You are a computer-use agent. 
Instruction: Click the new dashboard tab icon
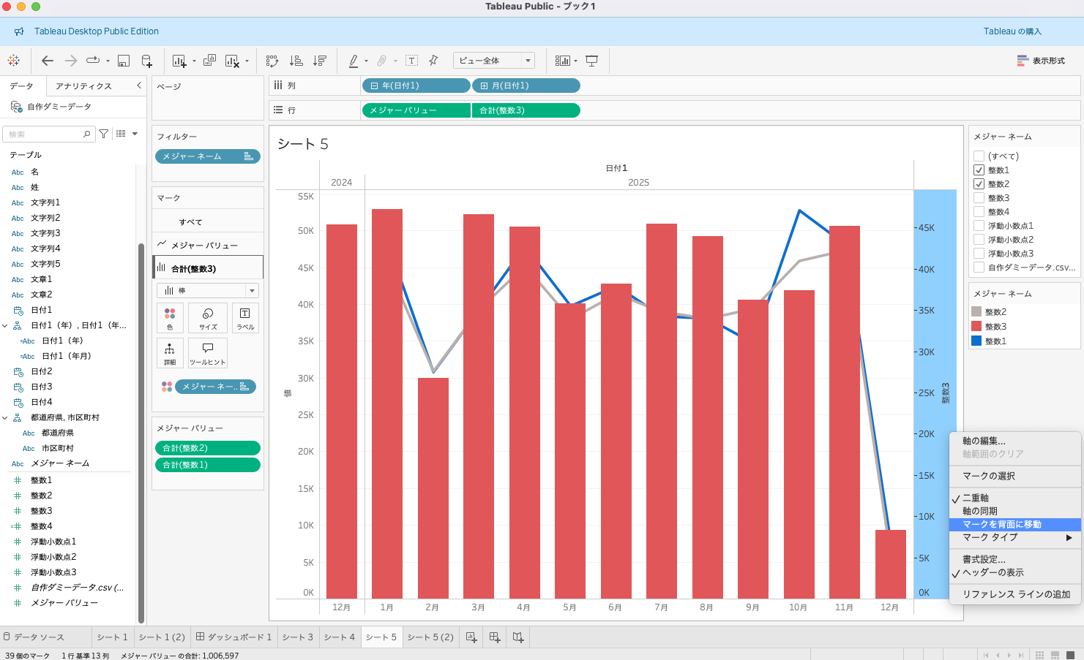(495, 637)
